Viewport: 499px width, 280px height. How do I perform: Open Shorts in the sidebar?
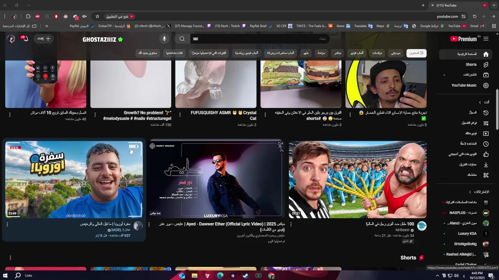coord(465,65)
